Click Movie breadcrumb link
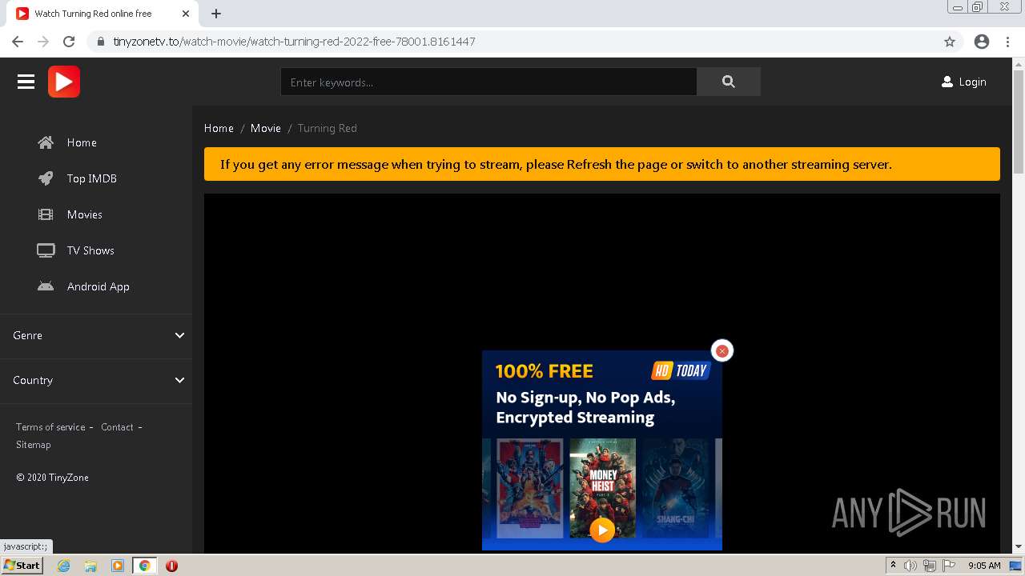This screenshot has height=576, width=1025. coord(266,128)
